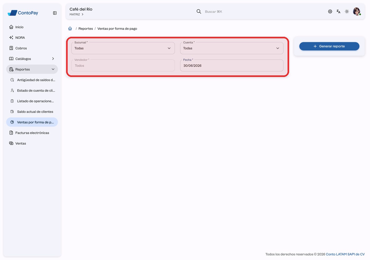Screen dimensions: 370x260
Task: Click the Cobros receipt icon
Action: (x=11, y=48)
